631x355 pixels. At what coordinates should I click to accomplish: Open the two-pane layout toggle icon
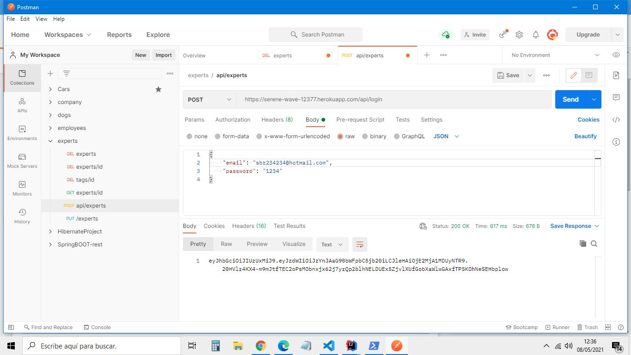click(608, 327)
